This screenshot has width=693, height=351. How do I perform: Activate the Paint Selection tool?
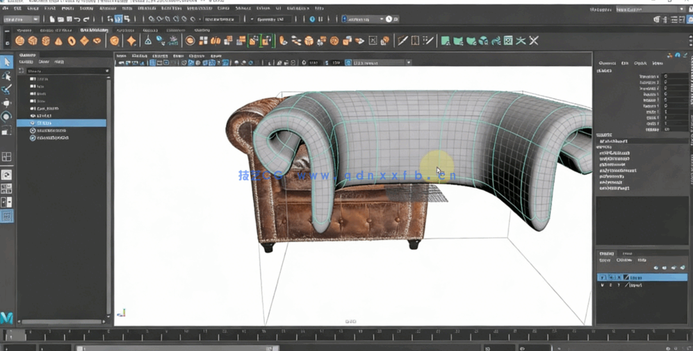click(6, 89)
